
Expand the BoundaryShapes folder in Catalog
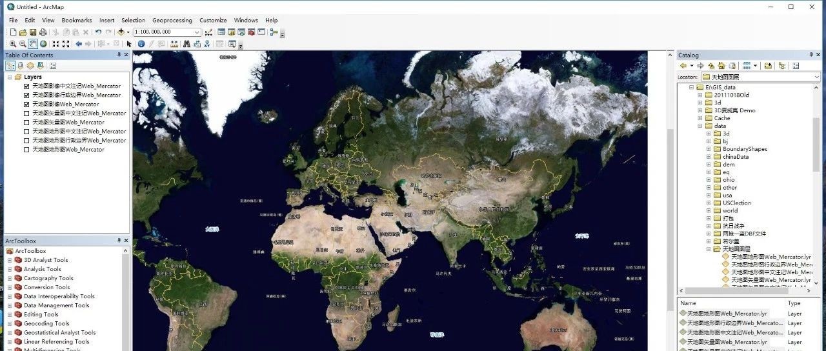point(709,149)
